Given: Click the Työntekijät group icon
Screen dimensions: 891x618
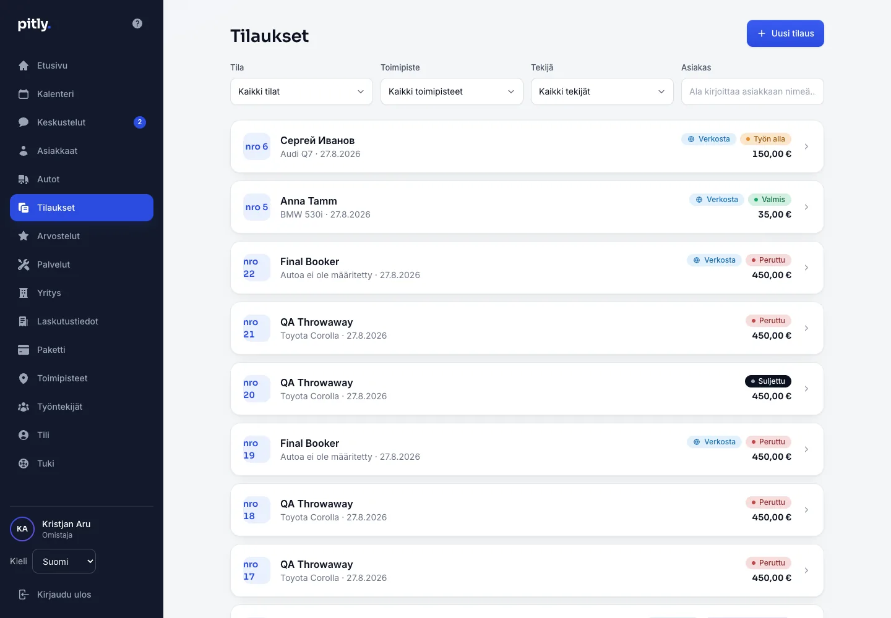Looking at the screenshot, I should (24, 407).
